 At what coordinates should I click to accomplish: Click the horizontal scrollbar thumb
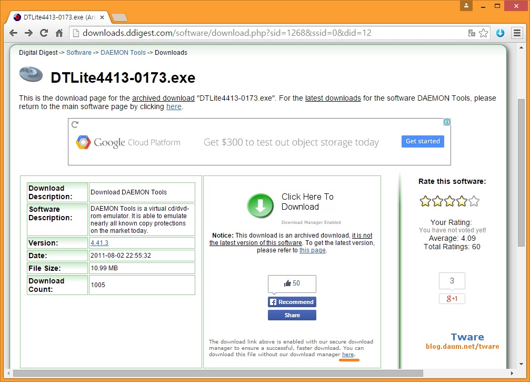218,373
